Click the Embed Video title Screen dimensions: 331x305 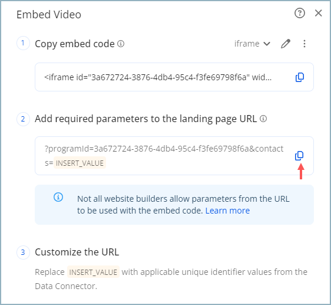[x=49, y=15]
